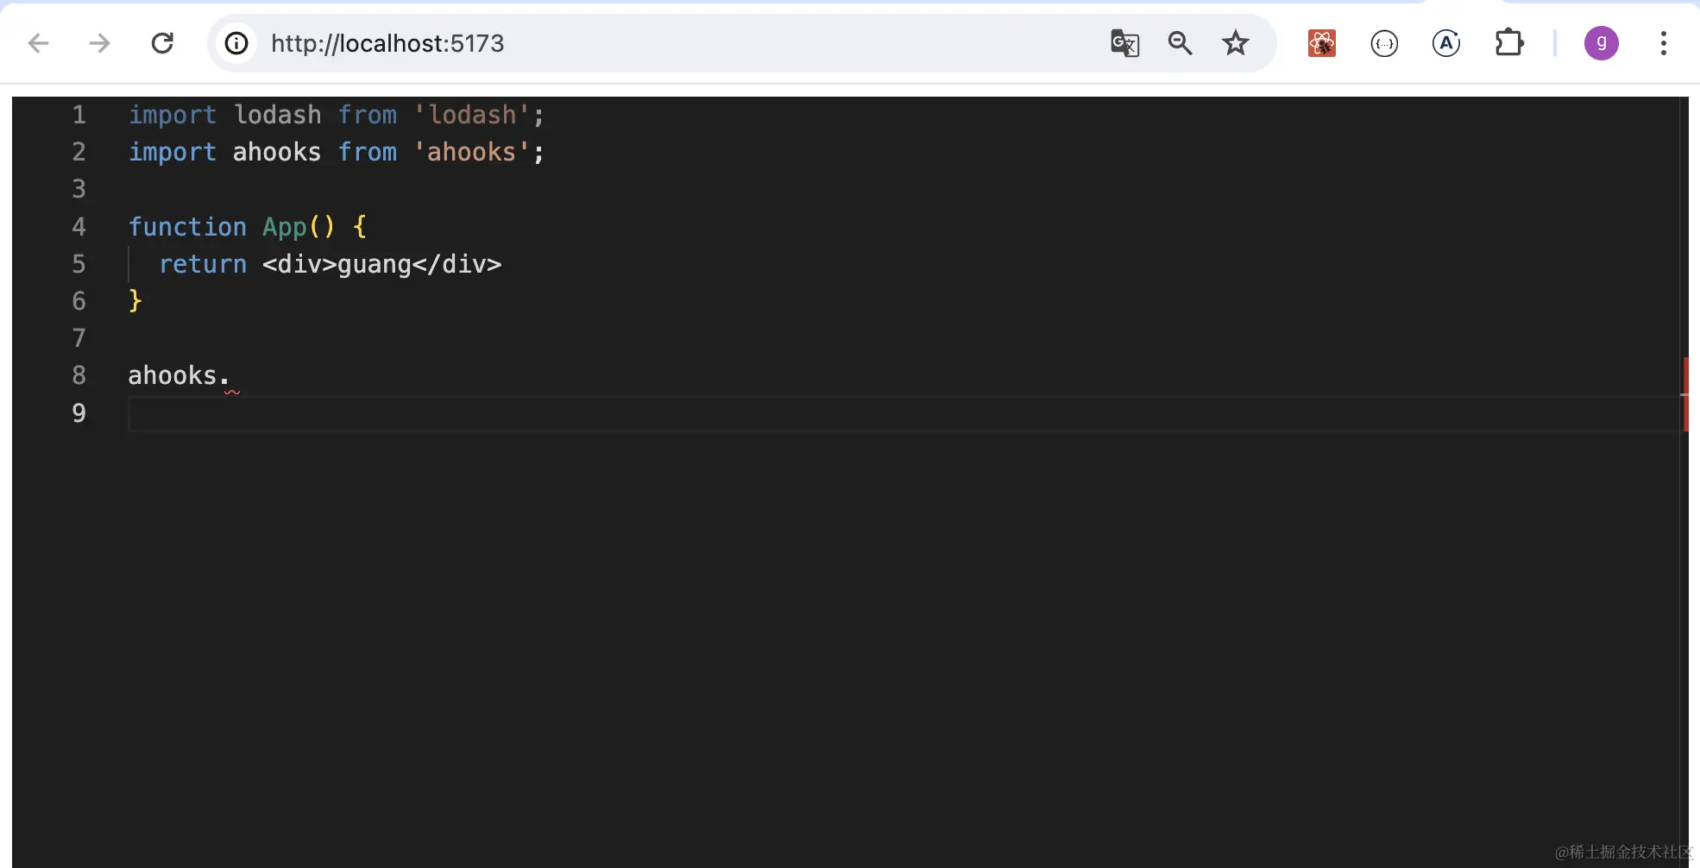The width and height of the screenshot is (1700, 868).
Task: Click the 'return' keyword on line 5
Action: click(x=203, y=264)
